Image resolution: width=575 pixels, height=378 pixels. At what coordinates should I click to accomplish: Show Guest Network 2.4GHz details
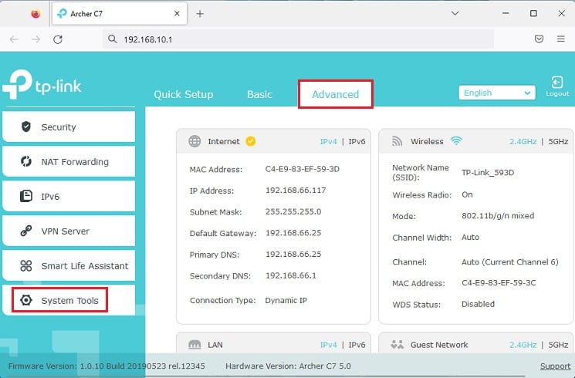tap(523, 345)
